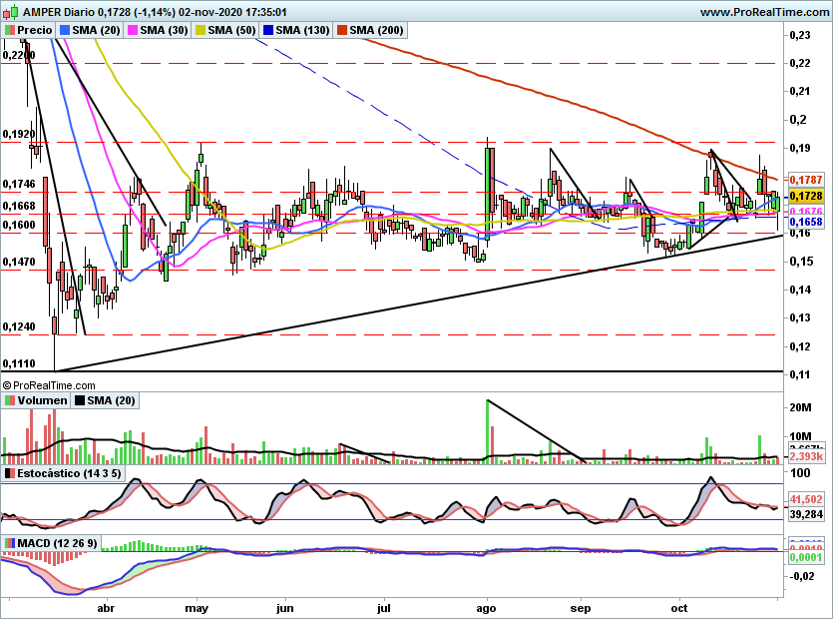The width and height of the screenshot is (833, 619).
Task: Click the 10M volume axis label
Action: (x=801, y=436)
